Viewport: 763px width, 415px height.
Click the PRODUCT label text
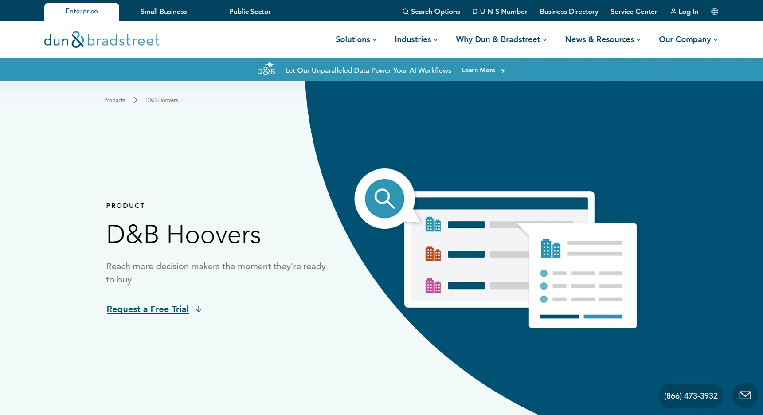125,206
